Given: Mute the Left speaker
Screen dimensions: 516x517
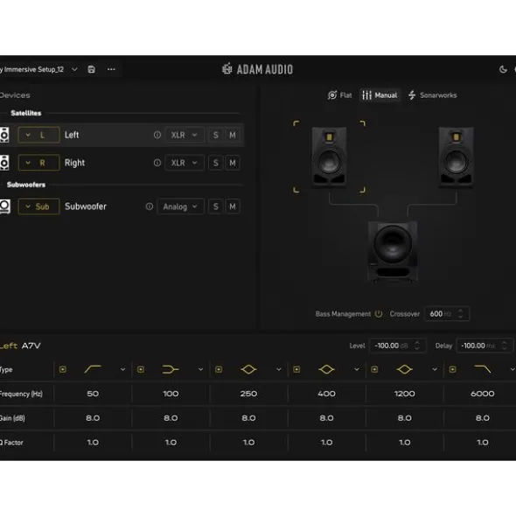Looking at the screenshot, I should point(233,135).
